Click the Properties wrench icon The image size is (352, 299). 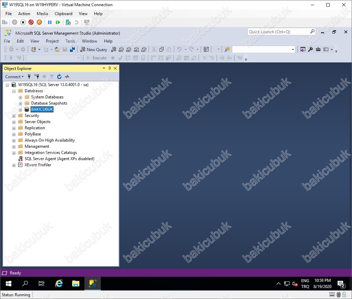(310, 49)
